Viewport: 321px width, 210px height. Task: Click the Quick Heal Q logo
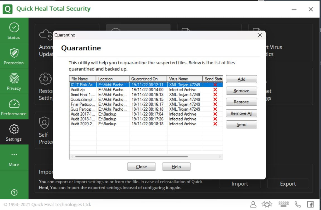(8, 9)
